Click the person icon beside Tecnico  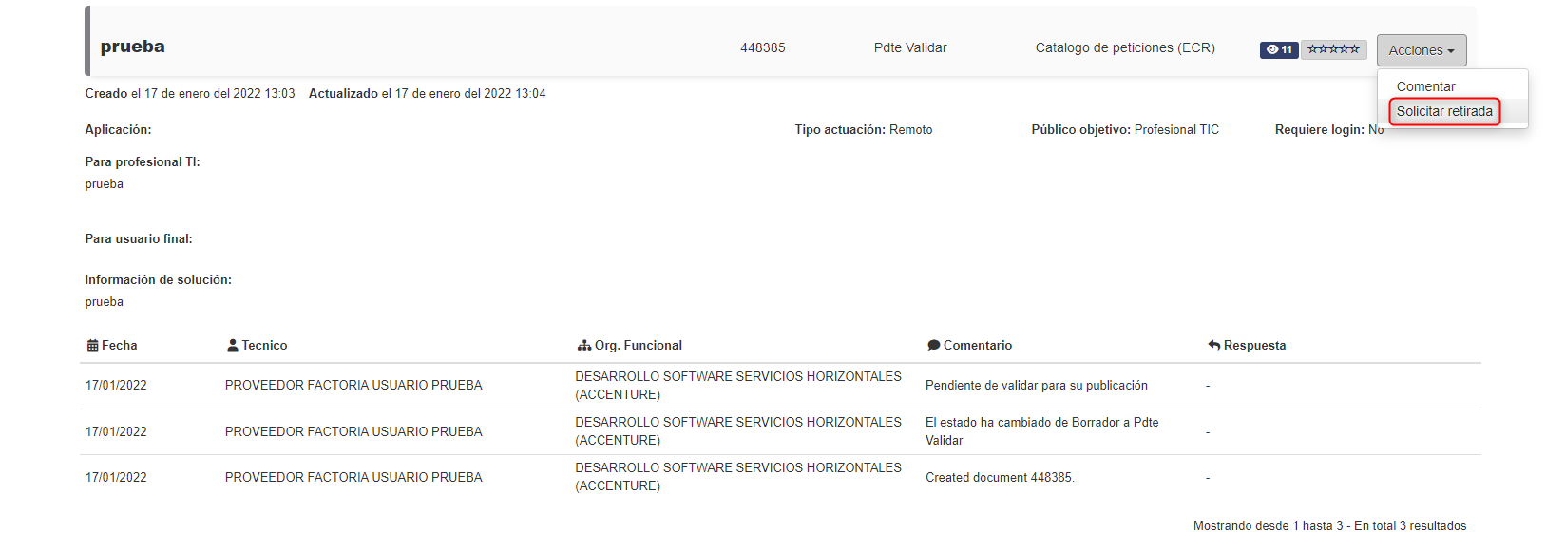click(233, 346)
